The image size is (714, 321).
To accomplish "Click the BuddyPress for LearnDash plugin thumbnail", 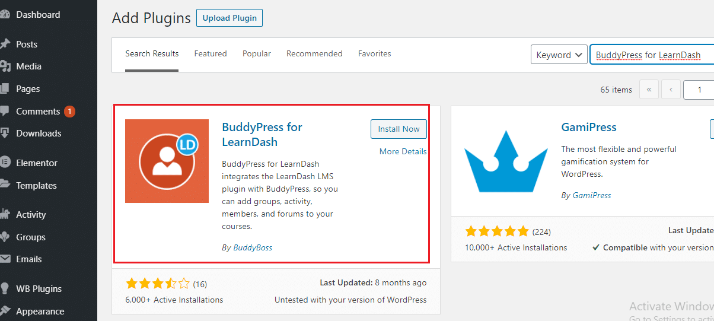I will click(x=167, y=161).
